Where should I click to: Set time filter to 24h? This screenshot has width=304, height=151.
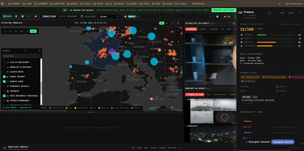click(x=16, y=31)
